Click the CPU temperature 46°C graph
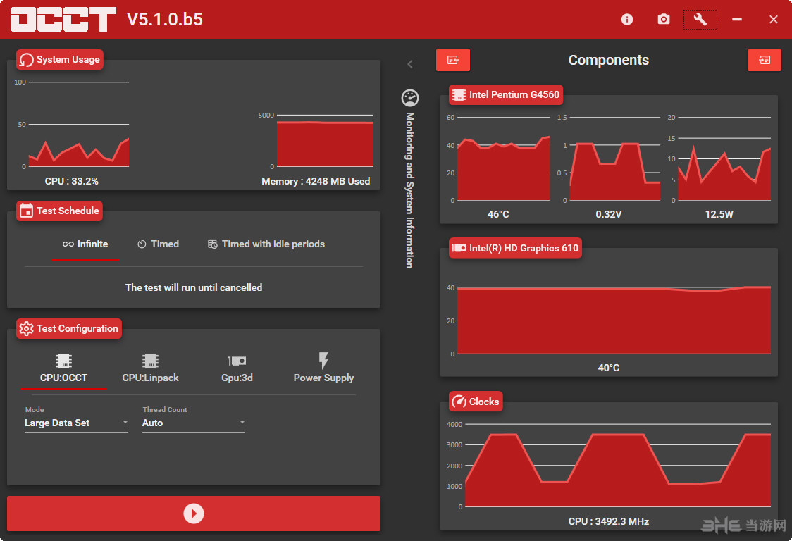This screenshot has width=792, height=541. [504, 158]
